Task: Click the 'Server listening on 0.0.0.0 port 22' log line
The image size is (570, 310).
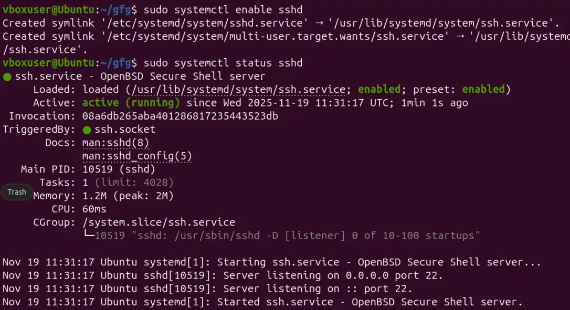Action: point(223,275)
